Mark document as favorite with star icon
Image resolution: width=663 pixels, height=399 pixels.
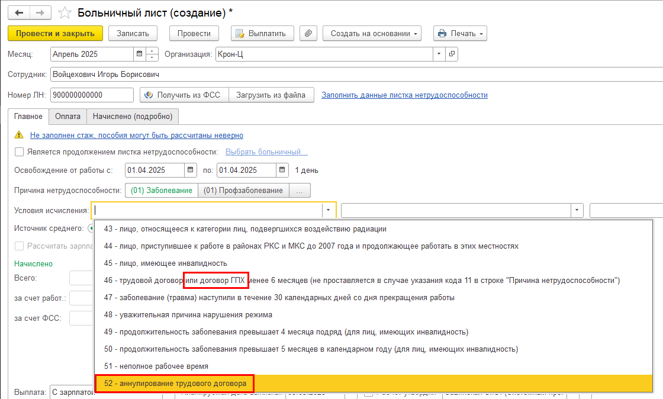(x=65, y=12)
